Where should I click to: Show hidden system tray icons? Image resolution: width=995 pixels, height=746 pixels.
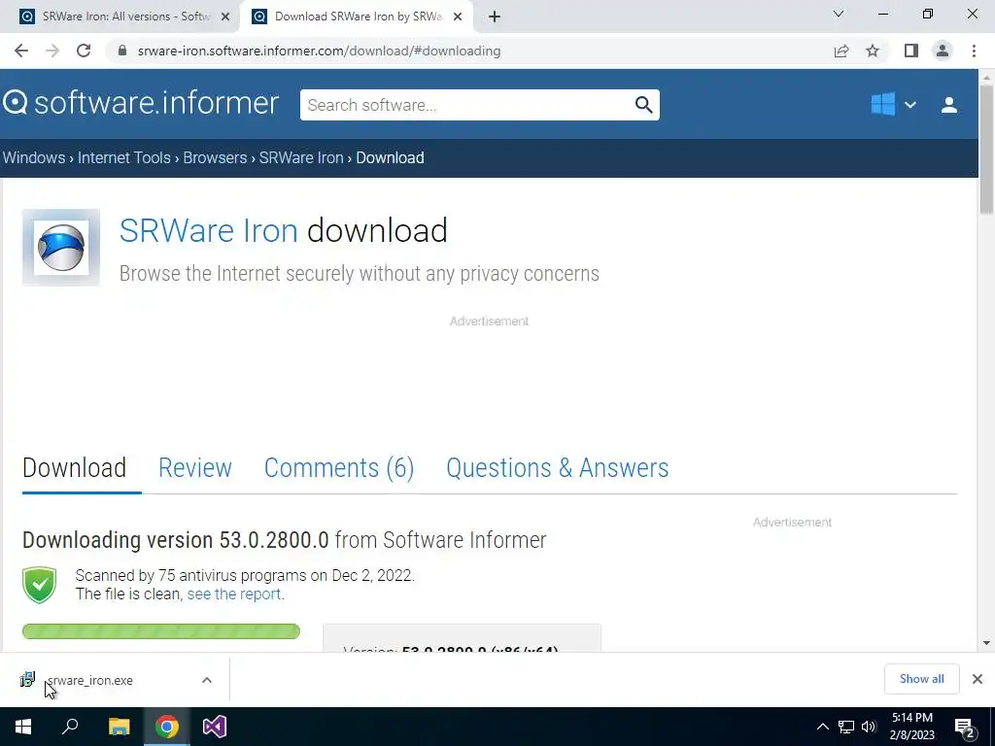(822, 727)
